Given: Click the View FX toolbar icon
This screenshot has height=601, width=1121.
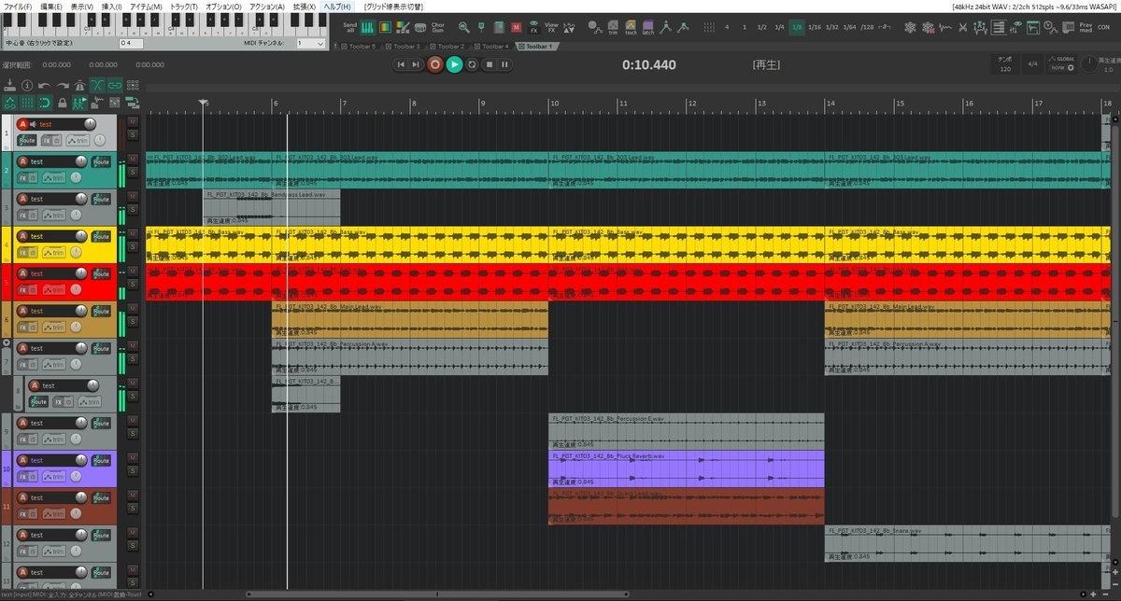Looking at the screenshot, I should pyautogui.click(x=551, y=28).
